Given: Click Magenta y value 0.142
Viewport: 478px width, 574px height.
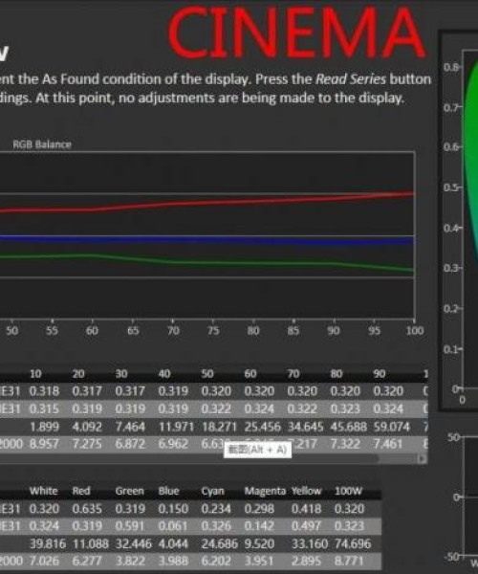Looking at the screenshot, I should pos(259,526).
